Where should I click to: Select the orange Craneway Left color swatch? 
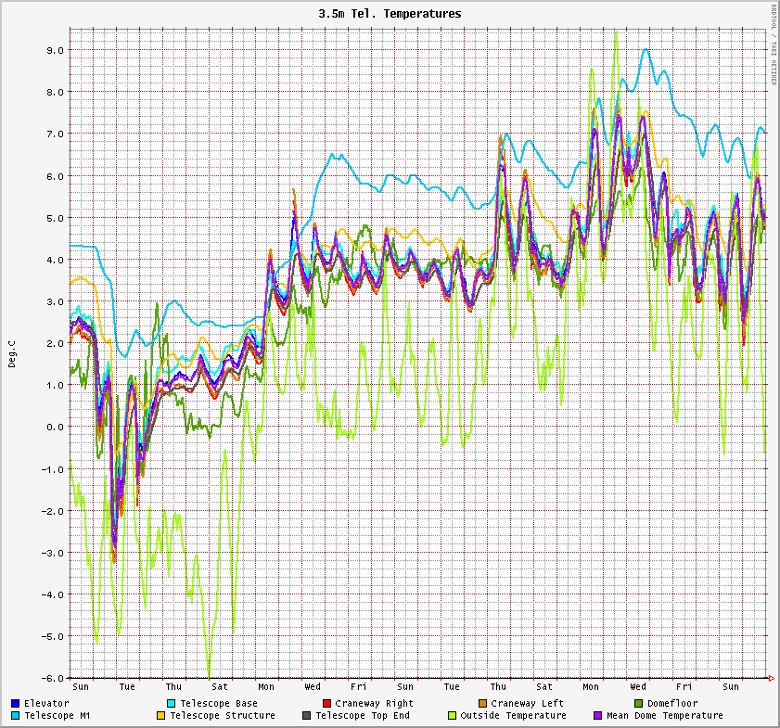point(482,704)
